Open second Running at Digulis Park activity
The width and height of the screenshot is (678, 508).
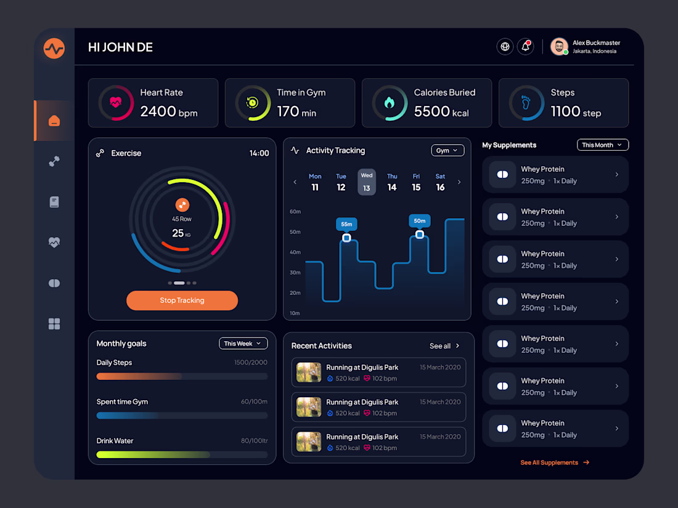coord(379,407)
